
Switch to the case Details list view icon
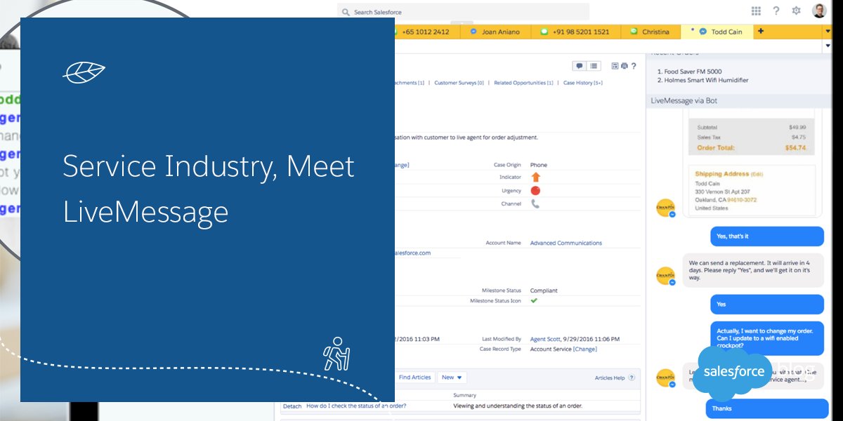594,66
